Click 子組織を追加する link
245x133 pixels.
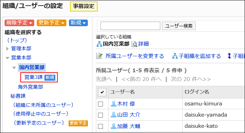coord(200,56)
